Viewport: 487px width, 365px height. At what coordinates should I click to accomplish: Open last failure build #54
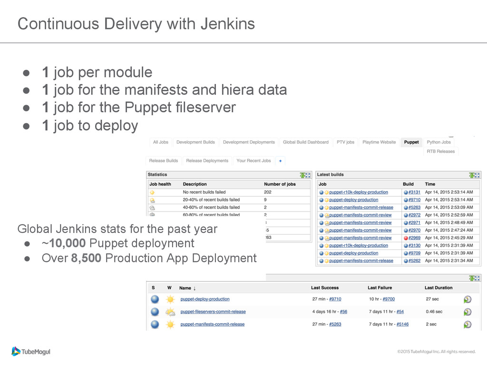400,312
